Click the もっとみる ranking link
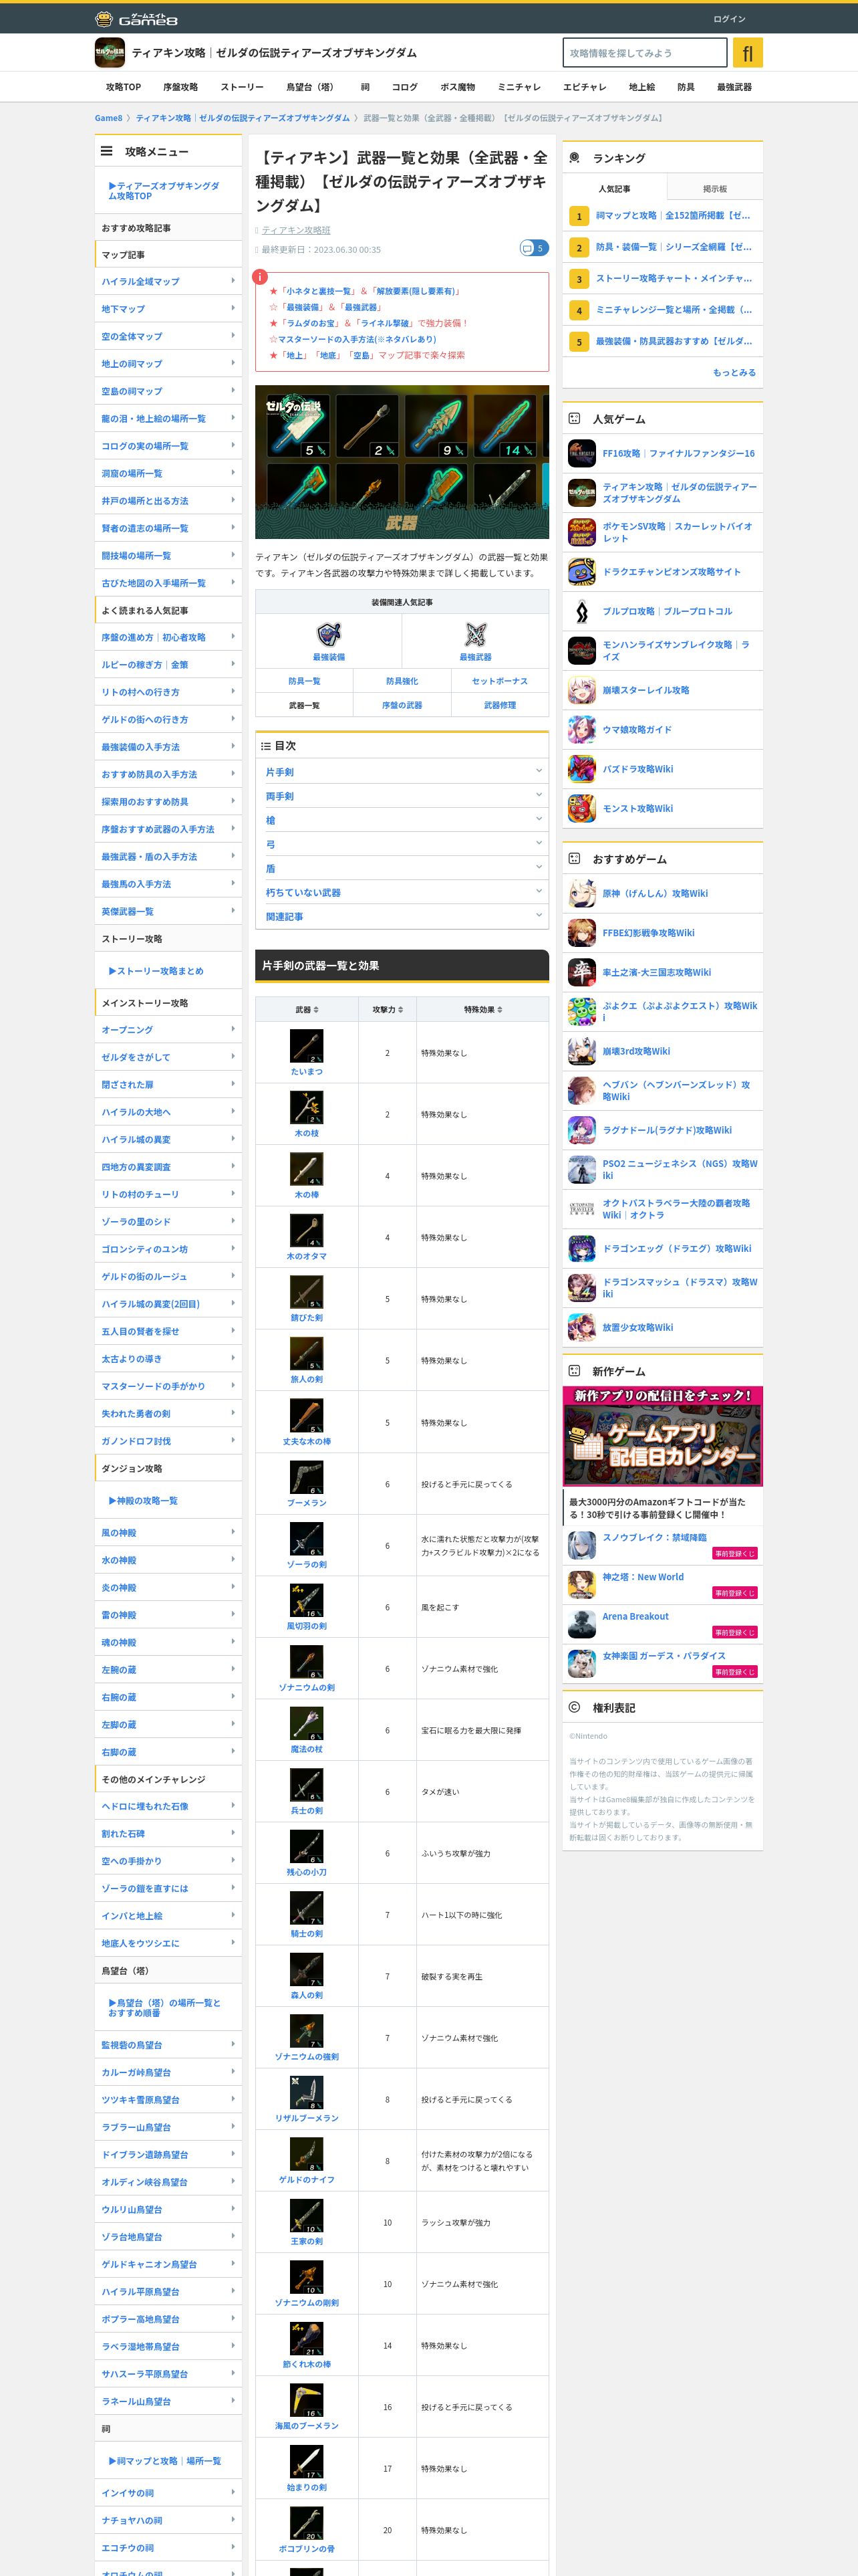The image size is (858, 2576). (x=734, y=372)
